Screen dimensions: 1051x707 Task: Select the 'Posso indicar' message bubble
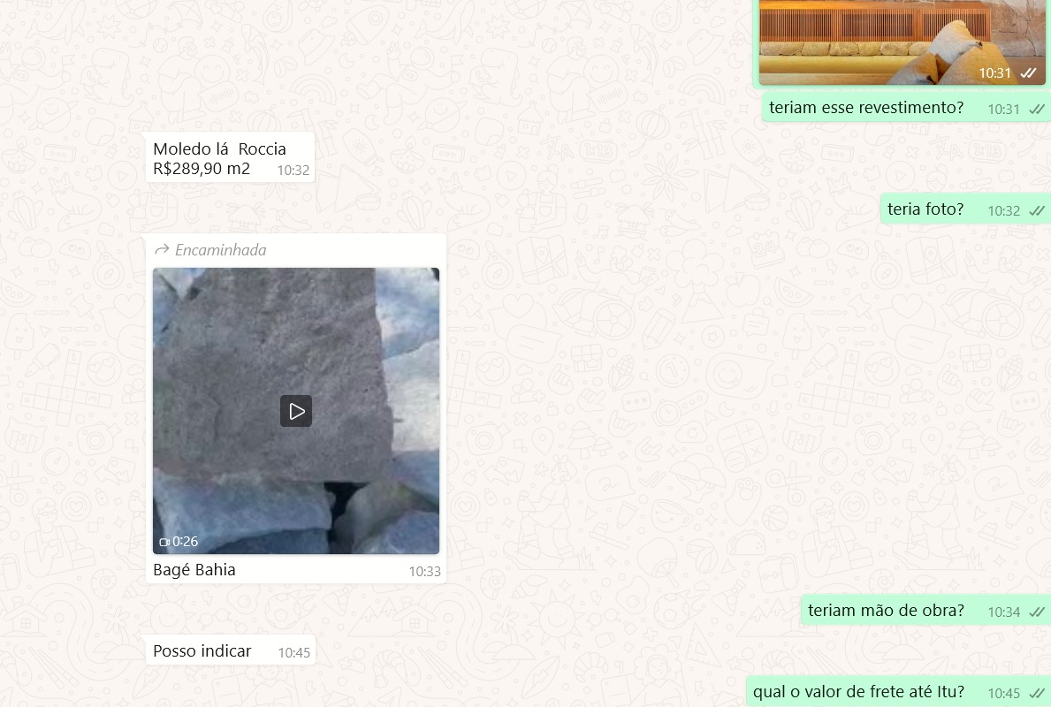coord(202,651)
